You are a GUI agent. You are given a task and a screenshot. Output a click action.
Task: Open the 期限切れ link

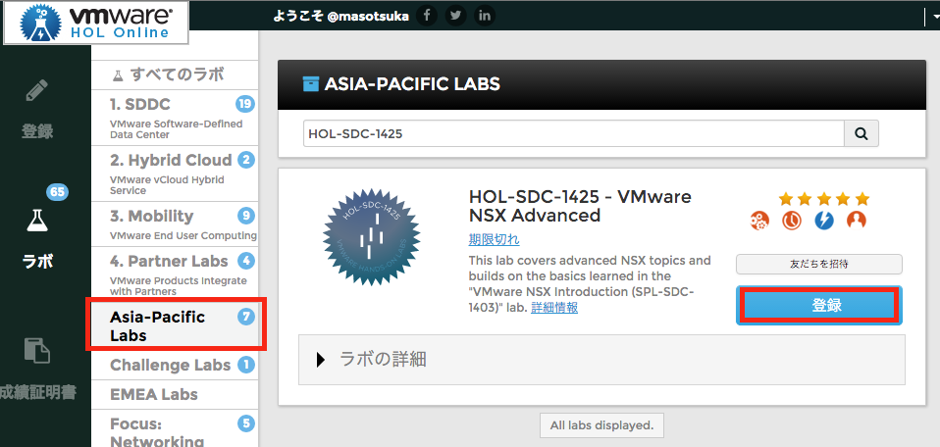[x=494, y=240]
